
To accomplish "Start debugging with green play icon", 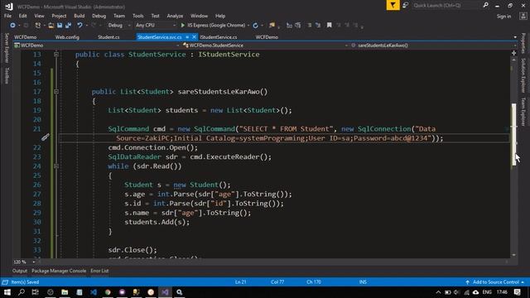I will pyautogui.click(x=182, y=26).
